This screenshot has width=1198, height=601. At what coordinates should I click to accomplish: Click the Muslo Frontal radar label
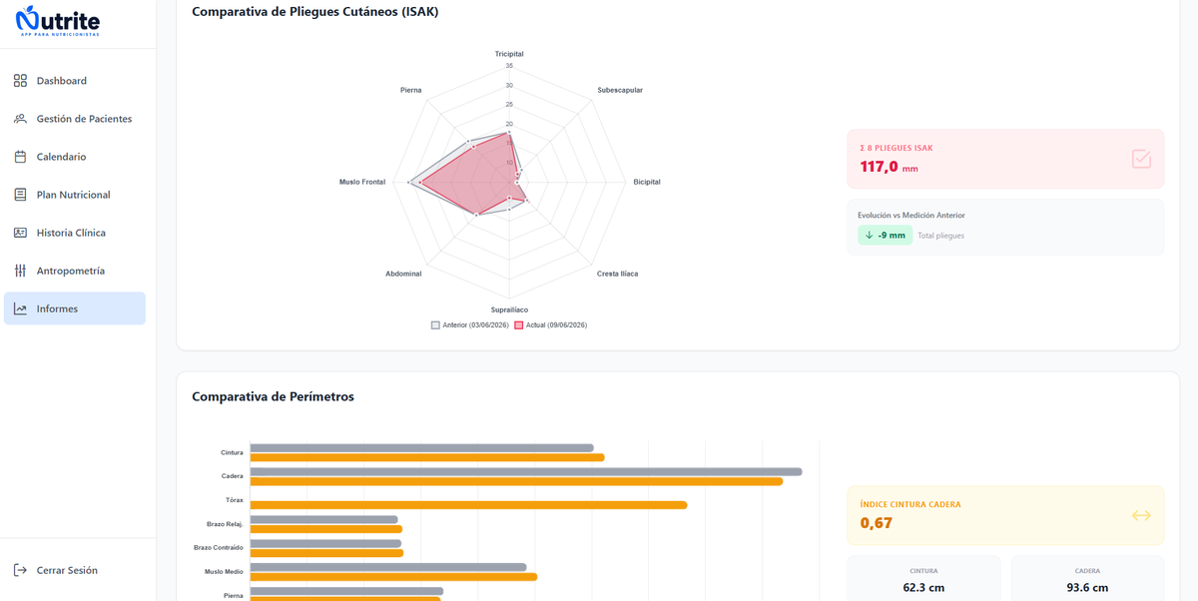point(362,182)
